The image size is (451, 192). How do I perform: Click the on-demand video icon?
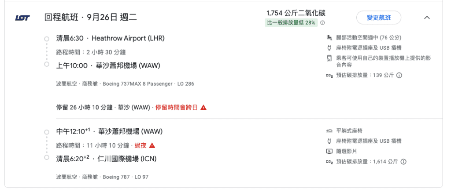(x=329, y=151)
